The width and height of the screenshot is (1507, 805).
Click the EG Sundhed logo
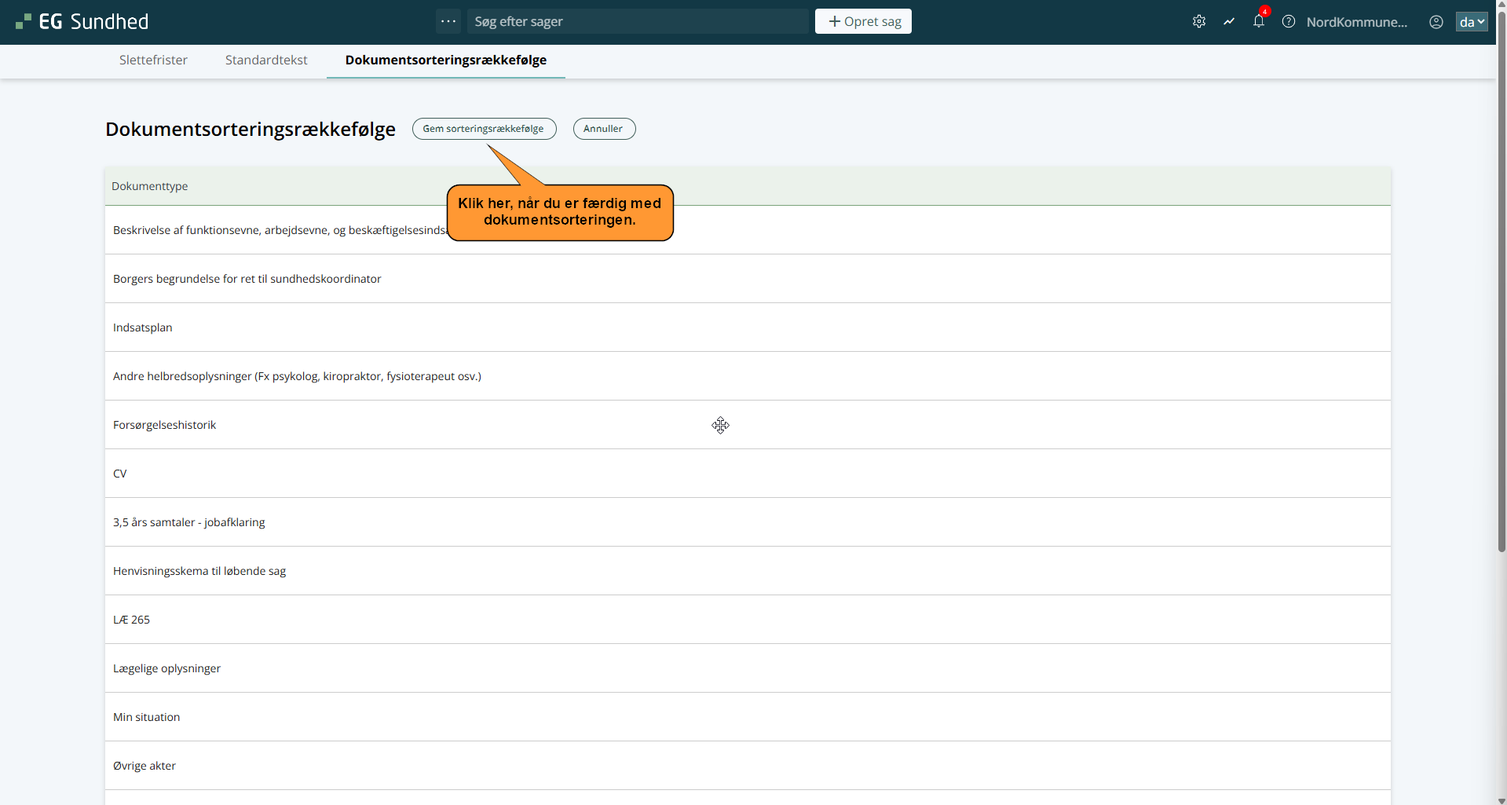coord(82,22)
